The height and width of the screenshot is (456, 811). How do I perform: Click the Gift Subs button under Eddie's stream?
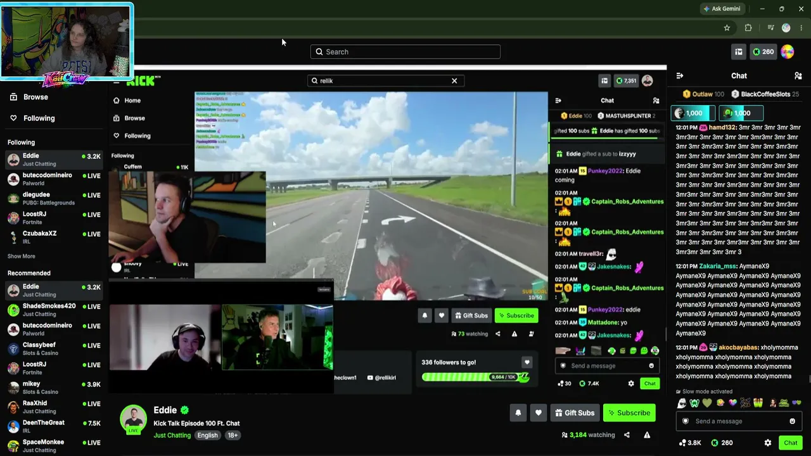click(575, 413)
